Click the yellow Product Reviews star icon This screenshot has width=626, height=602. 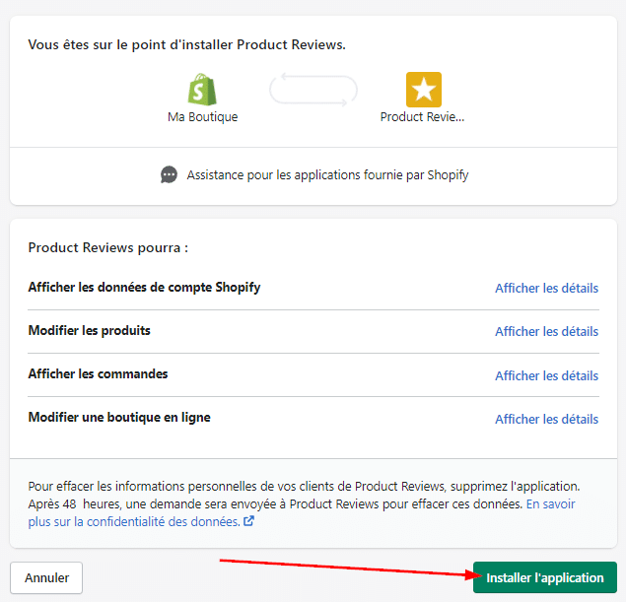423,90
